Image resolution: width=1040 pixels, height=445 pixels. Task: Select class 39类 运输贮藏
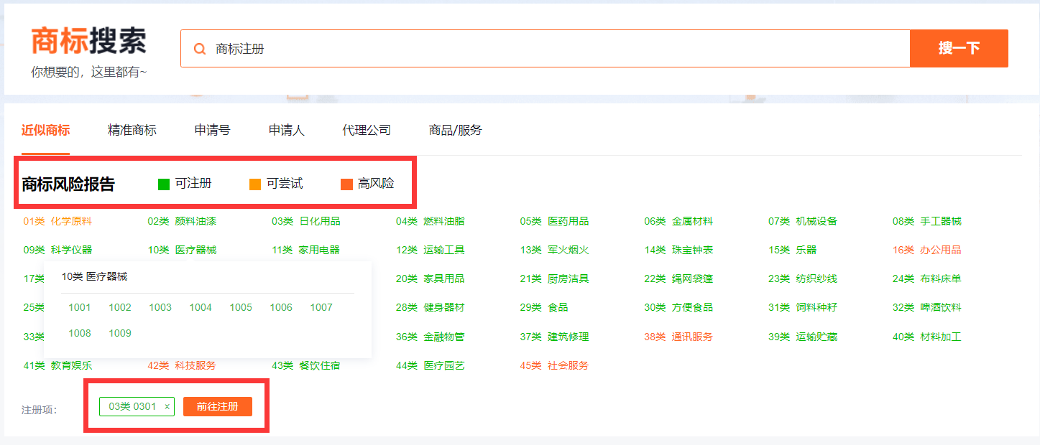(x=803, y=337)
